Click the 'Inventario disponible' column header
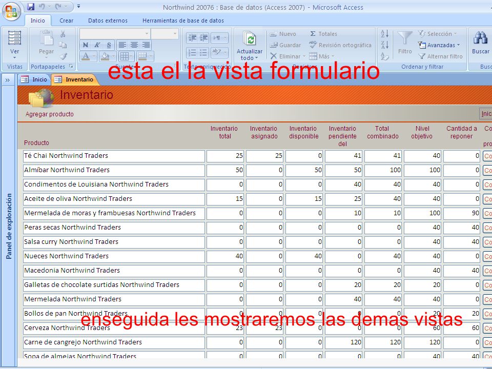Screen dimensions: 492x369 pos(303,132)
